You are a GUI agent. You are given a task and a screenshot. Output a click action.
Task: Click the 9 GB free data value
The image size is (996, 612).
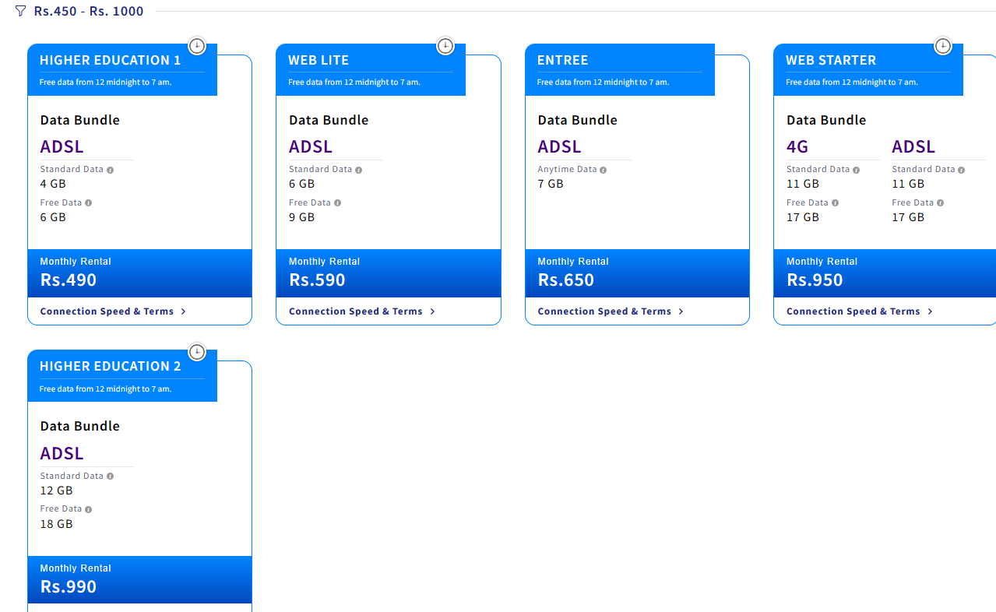tap(302, 217)
